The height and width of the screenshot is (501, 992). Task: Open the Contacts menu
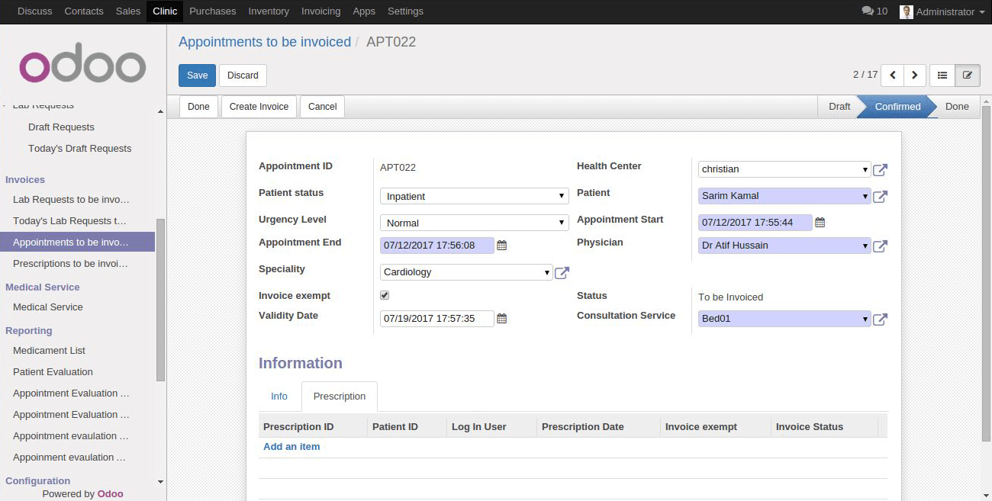[84, 11]
